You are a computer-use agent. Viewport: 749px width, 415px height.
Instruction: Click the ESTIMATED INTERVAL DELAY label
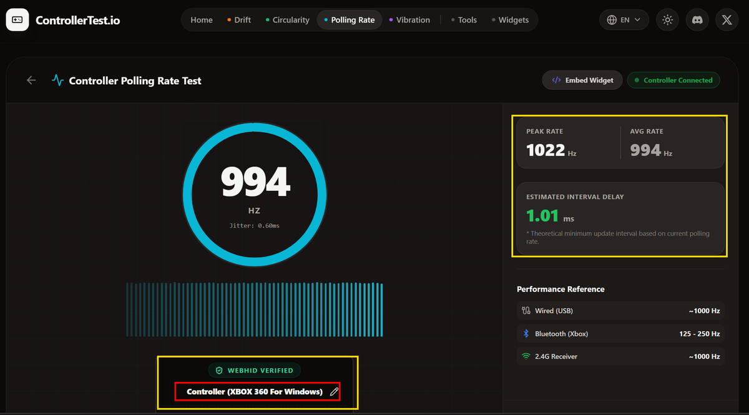point(575,197)
